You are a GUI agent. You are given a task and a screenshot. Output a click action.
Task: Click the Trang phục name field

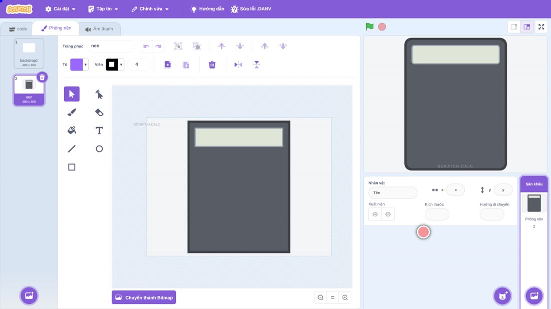coord(110,46)
